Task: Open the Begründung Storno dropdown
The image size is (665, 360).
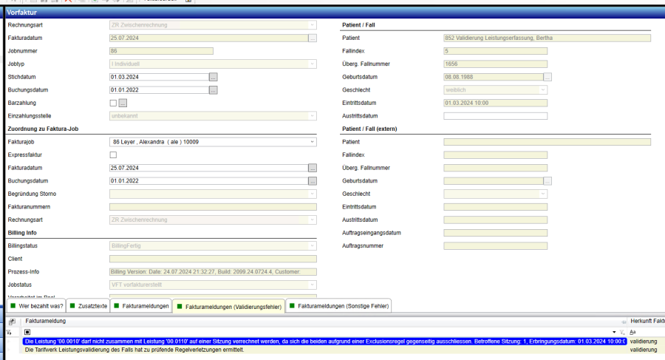Action: pyautogui.click(x=312, y=194)
